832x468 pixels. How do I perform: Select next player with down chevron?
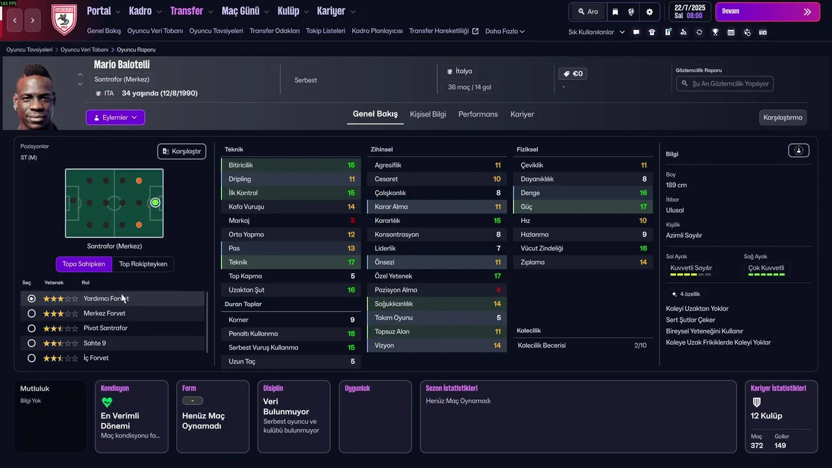pos(80,84)
